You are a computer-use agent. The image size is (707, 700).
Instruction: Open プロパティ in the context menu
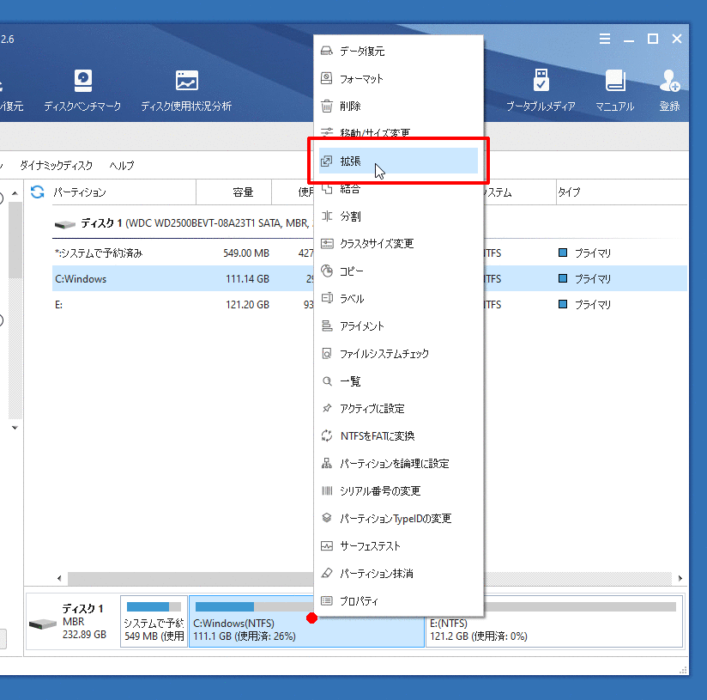[359, 601]
